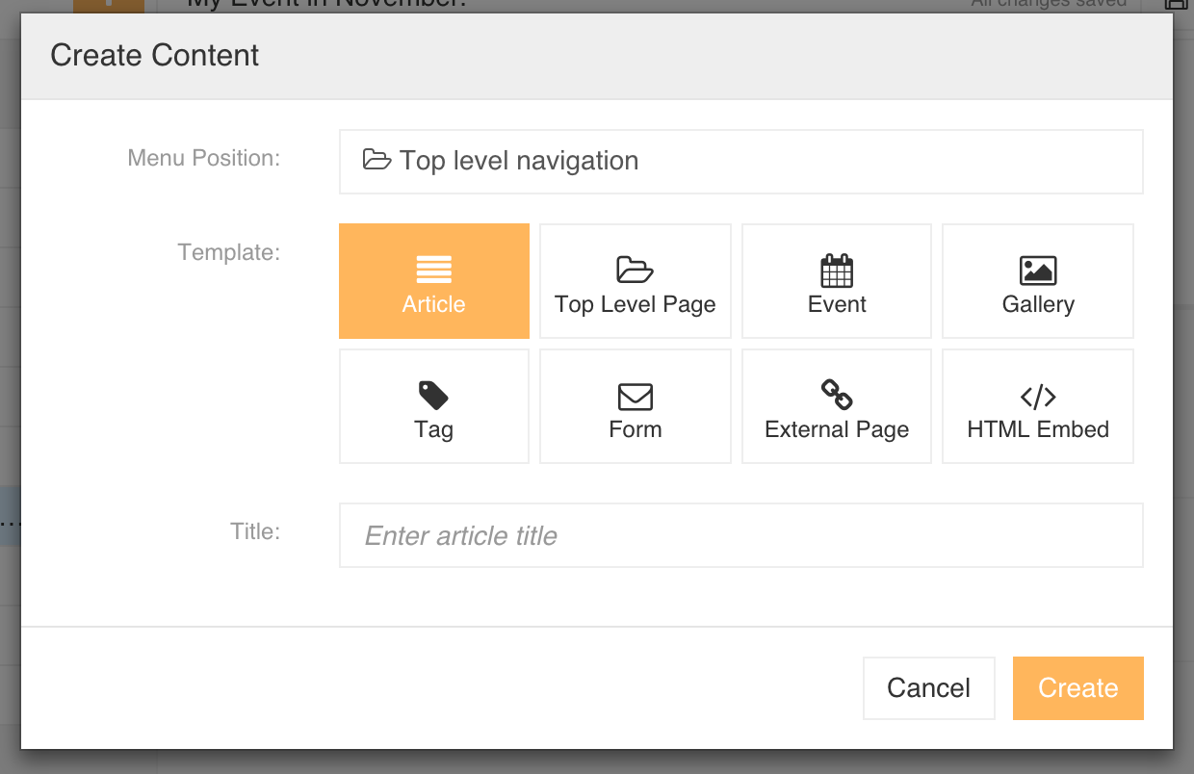Choose the Tag template tile
This screenshot has width=1194, height=774.
point(433,405)
